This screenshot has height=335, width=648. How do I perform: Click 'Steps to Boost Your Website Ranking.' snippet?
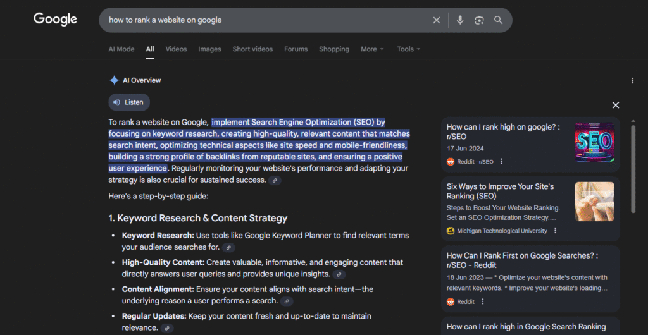(503, 207)
